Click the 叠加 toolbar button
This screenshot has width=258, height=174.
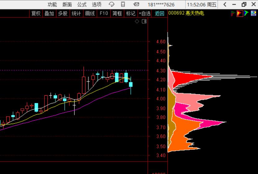point(49,13)
